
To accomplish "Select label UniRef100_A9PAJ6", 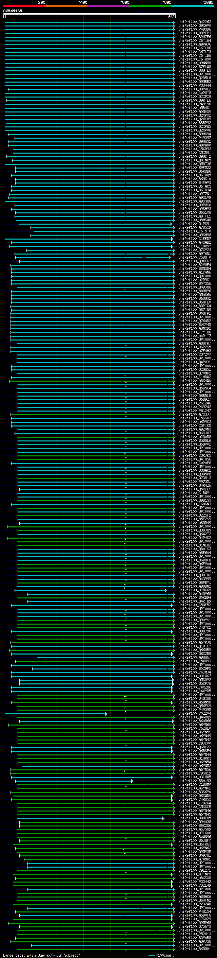I will tap(195, 44).
